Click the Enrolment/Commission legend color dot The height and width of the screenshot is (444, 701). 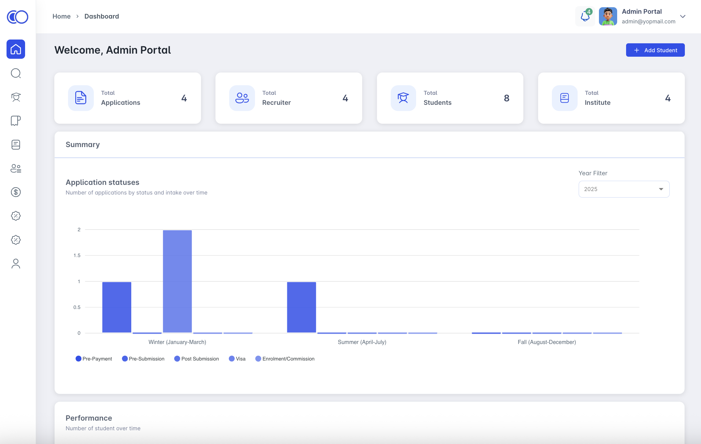[258, 359]
